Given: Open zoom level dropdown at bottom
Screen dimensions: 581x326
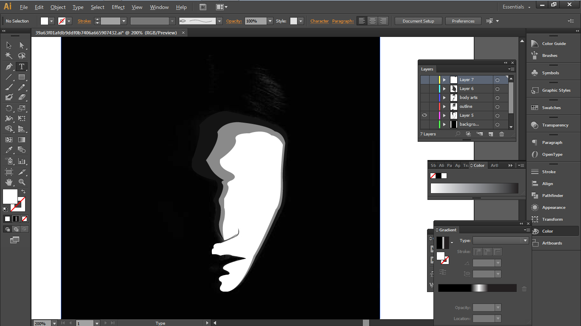Looking at the screenshot, I should click(54, 323).
